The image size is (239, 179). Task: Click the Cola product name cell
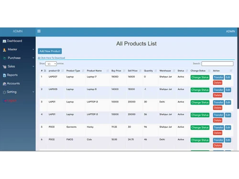click(89, 139)
